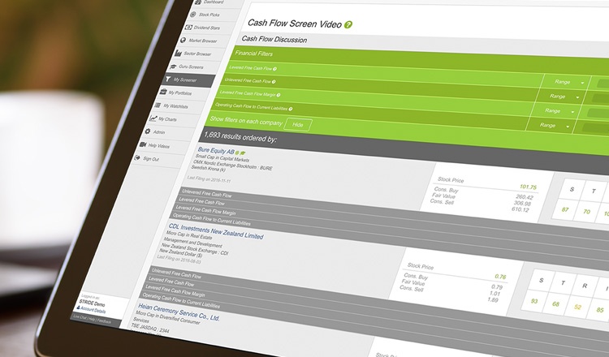Open CDL Investments New Zealand Limited link
This screenshot has height=357, width=609.
[216, 231]
